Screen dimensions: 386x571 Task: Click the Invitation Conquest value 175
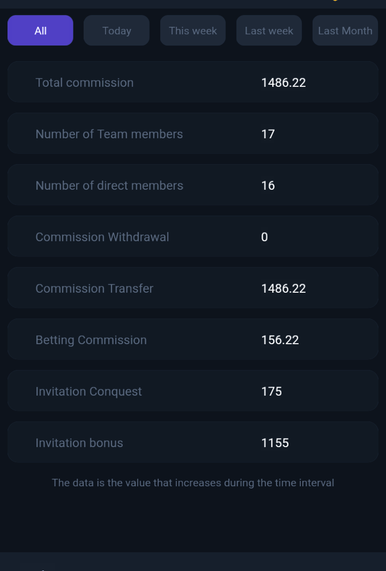pyautogui.click(x=271, y=391)
